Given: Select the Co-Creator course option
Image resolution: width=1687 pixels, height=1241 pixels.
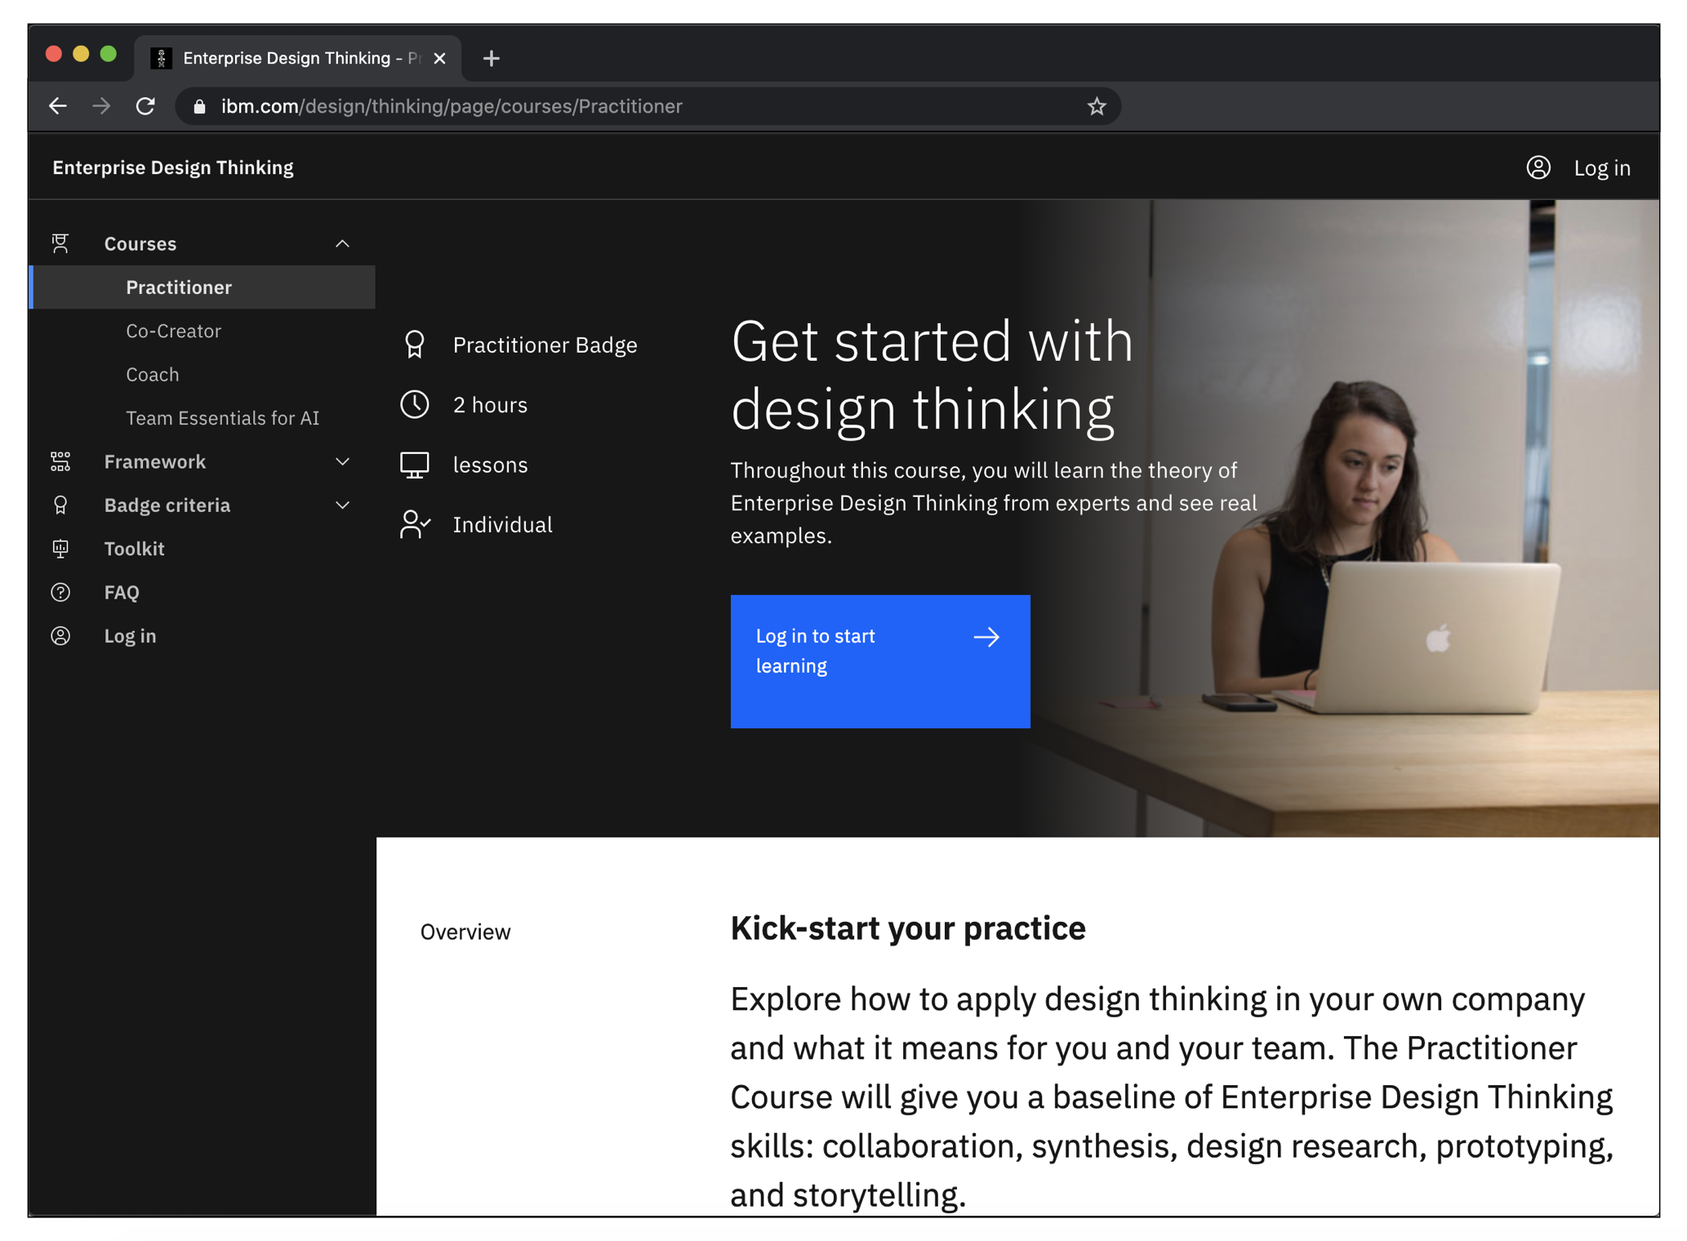Looking at the screenshot, I should tap(174, 330).
